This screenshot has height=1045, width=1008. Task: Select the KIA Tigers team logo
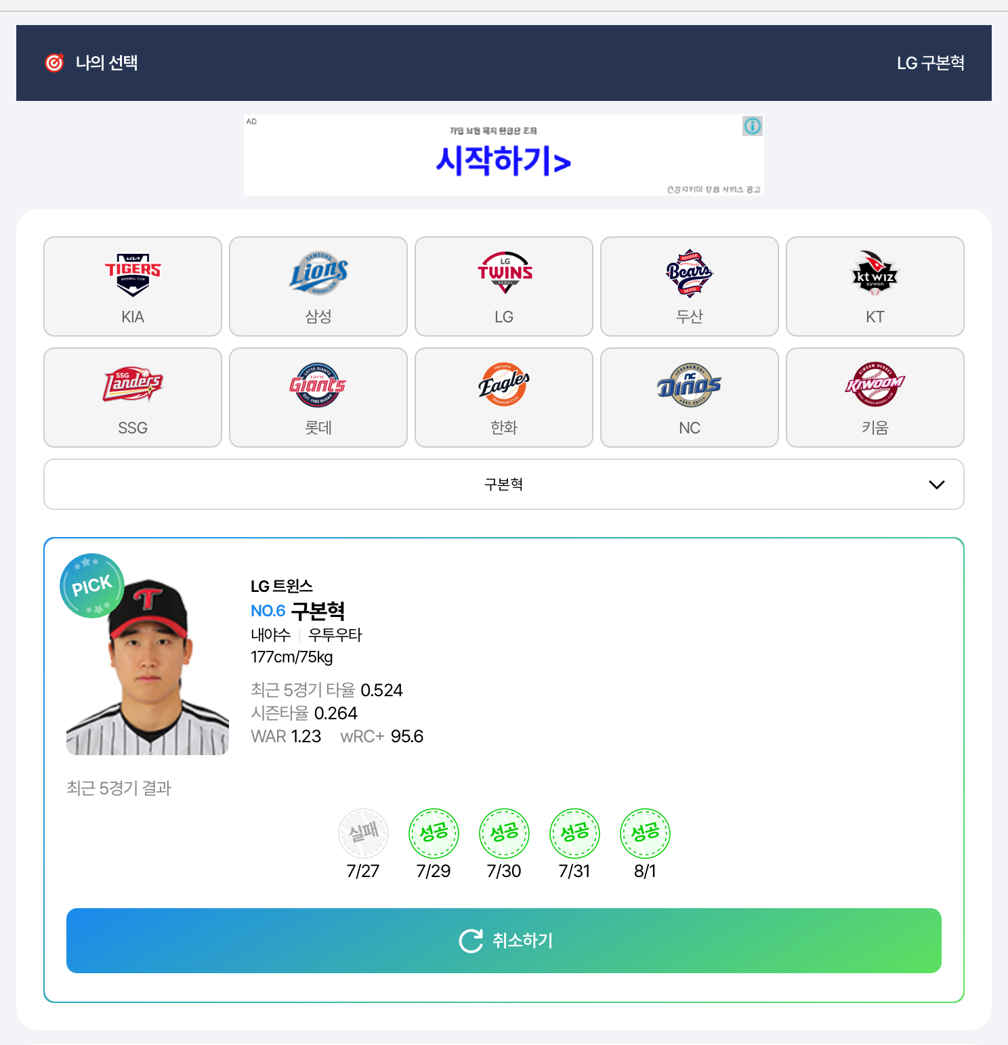click(133, 275)
